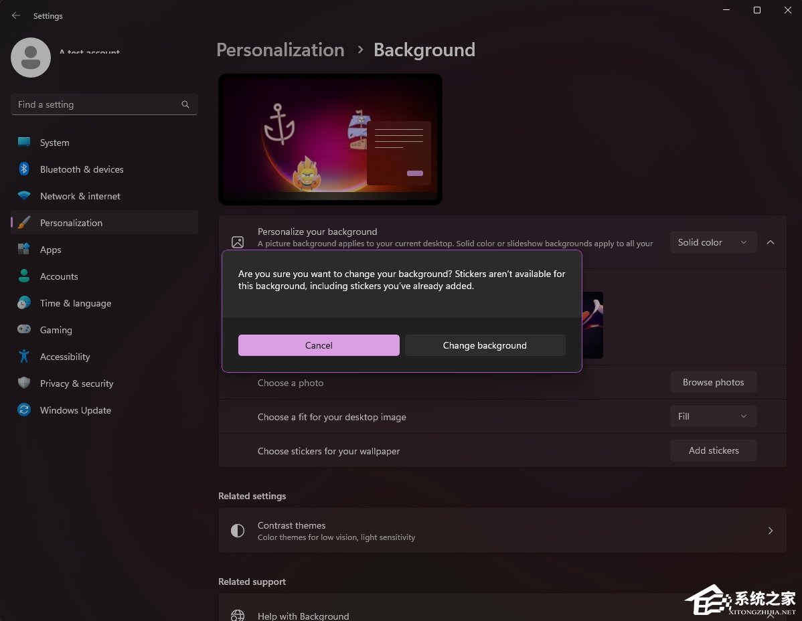Click the Choose a photo label
802x621 pixels.
[x=291, y=383]
